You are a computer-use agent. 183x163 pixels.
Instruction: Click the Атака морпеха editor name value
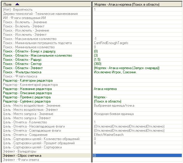(105, 89)
